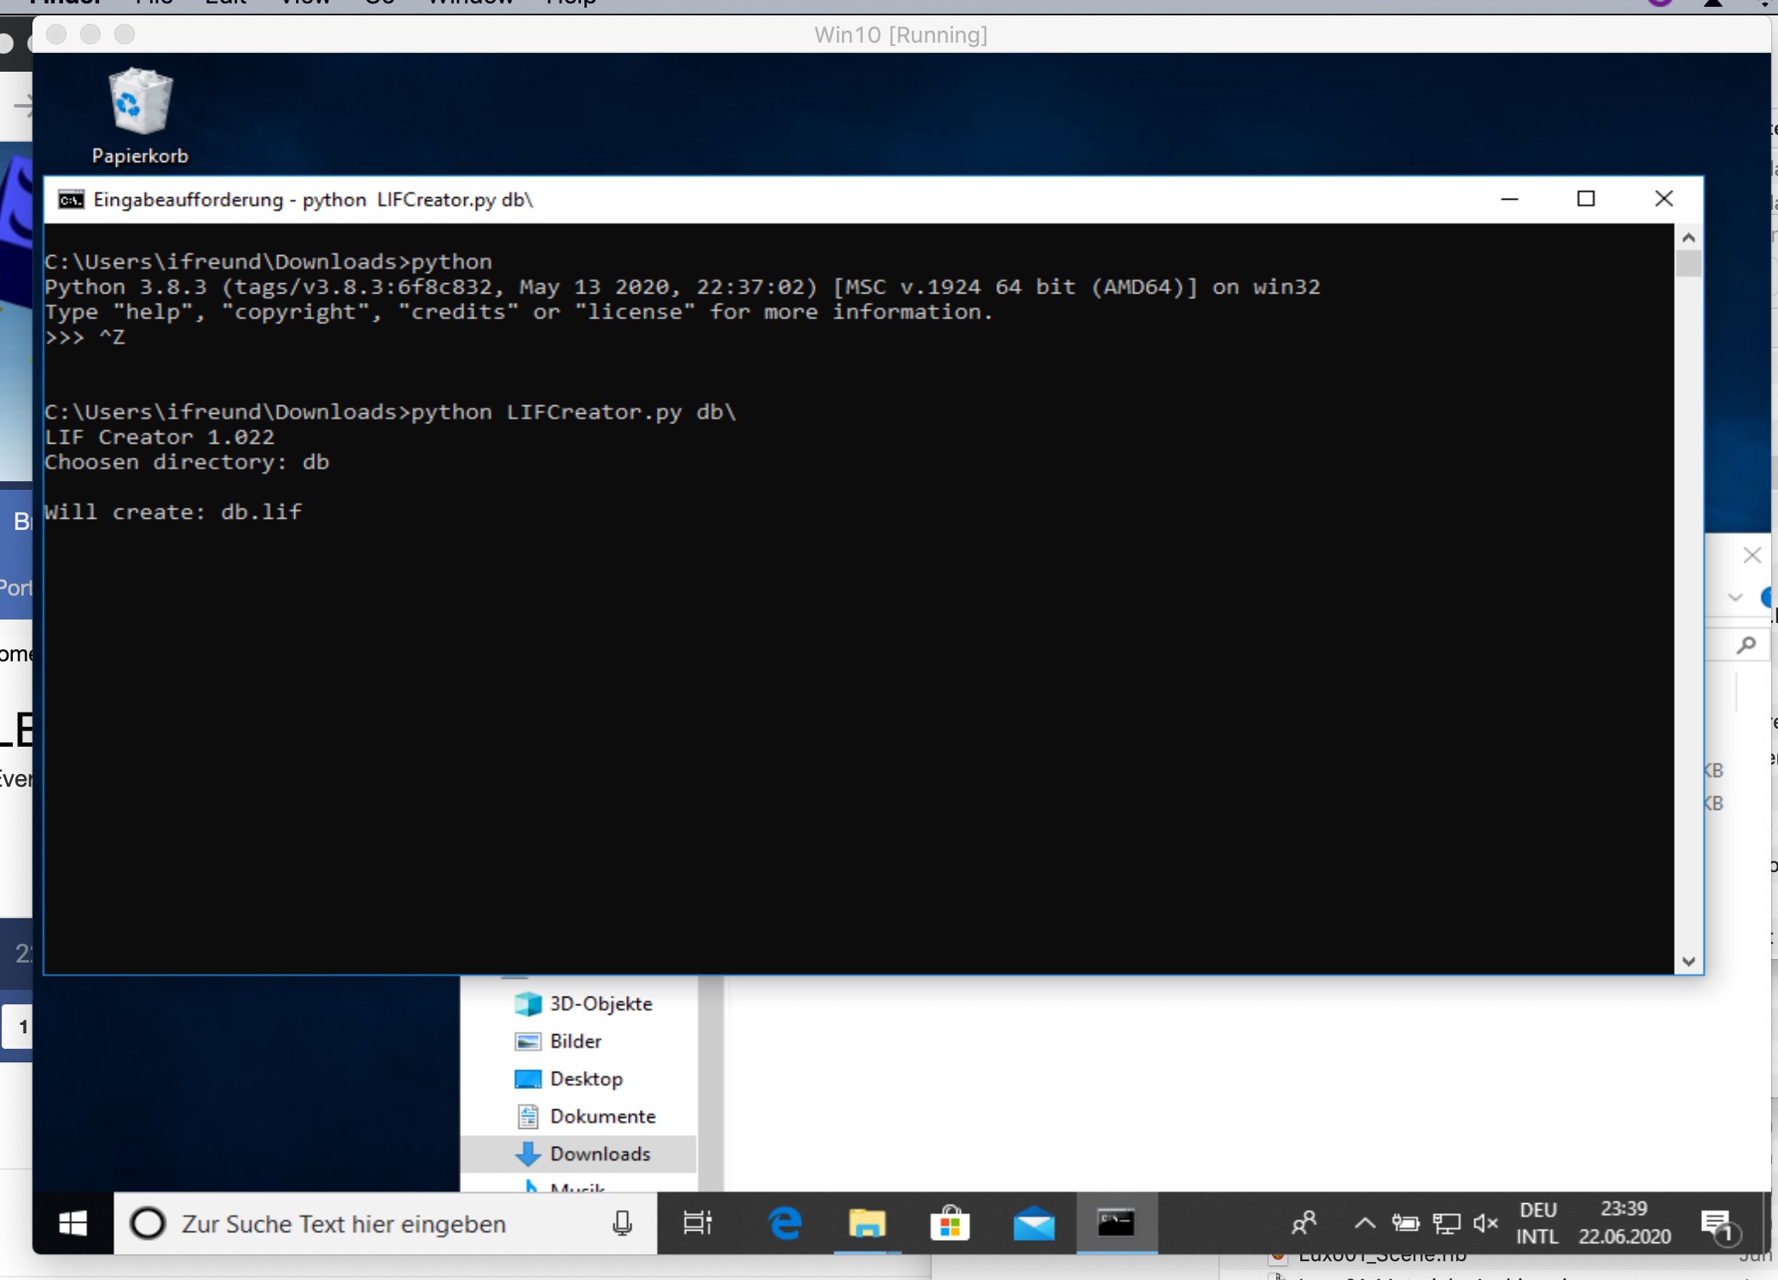Image resolution: width=1778 pixels, height=1280 pixels.
Task: Click the microphone icon in the search box
Action: [x=623, y=1223]
